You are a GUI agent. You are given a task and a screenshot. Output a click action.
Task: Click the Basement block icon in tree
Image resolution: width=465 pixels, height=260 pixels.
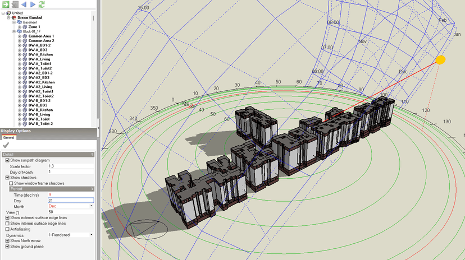coord(19,22)
